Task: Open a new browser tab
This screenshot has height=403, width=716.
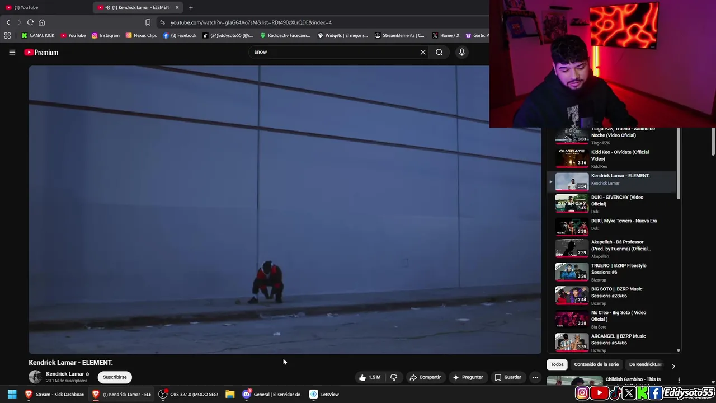Action: [191, 7]
